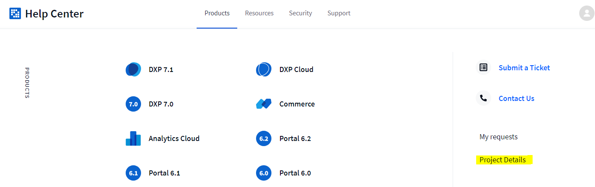Viewport: 595px width, 187px height.
Task: Open the Support menu
Action: point(339,13)
